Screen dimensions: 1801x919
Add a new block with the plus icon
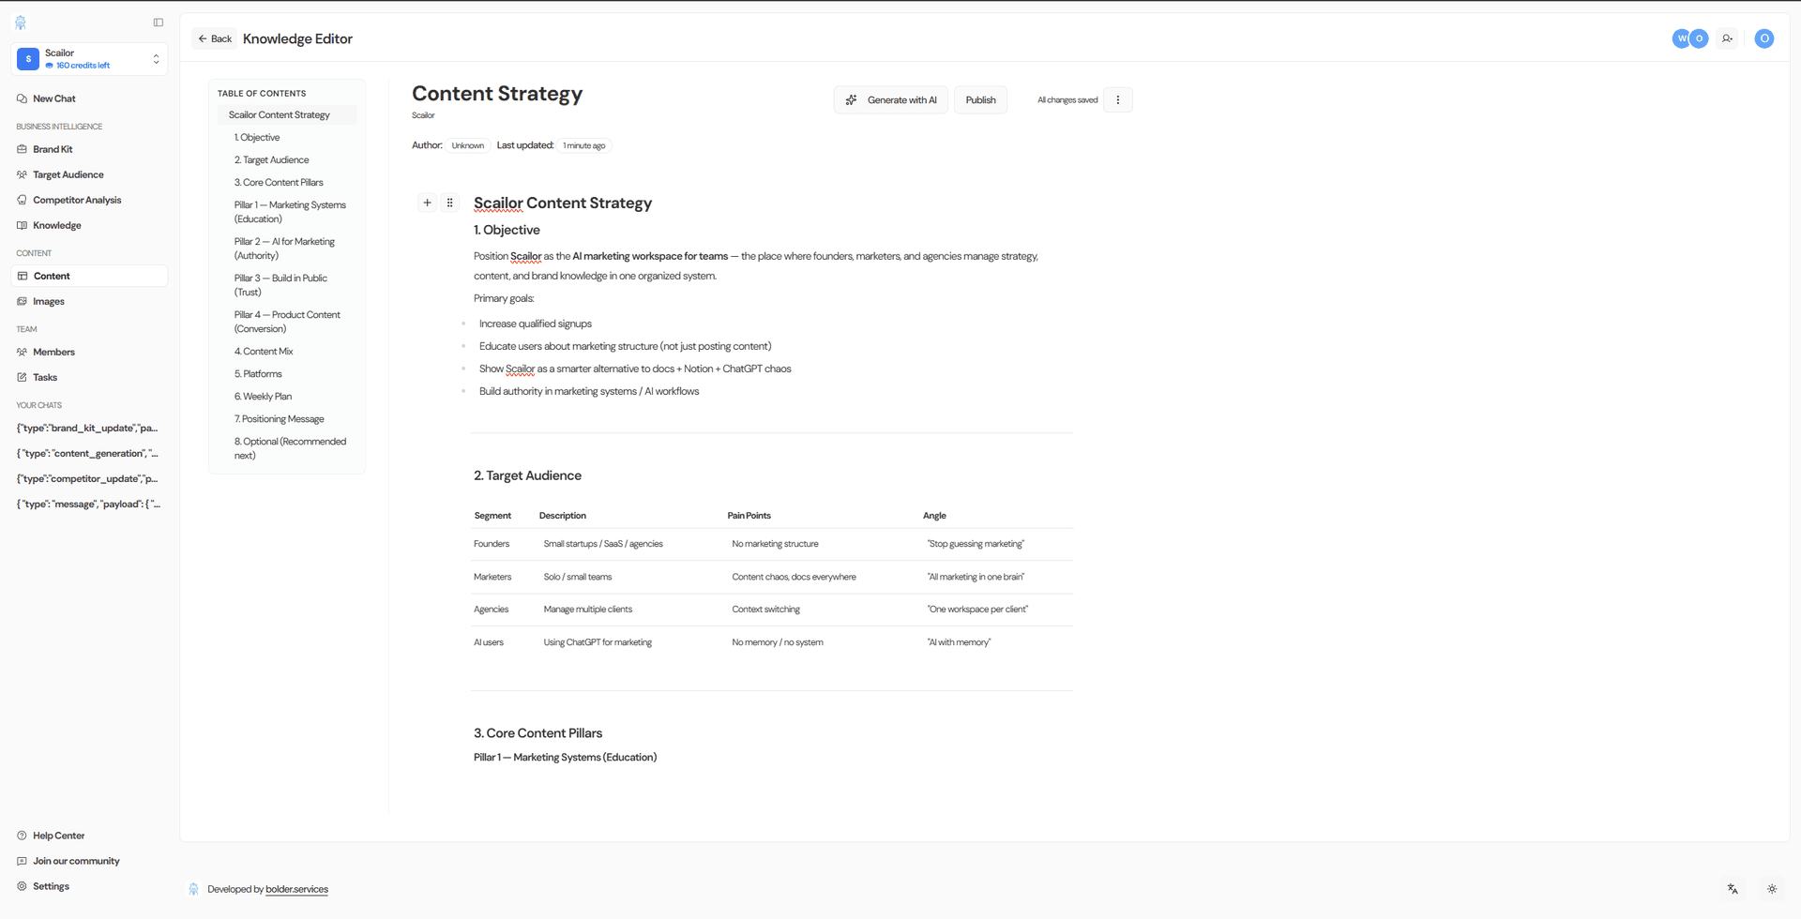428,203
